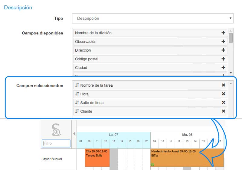The width and height of the screenshot is (242, 170).
Task: Click green status icon on Mantenimiento event
Action: (x=152, y=165)
